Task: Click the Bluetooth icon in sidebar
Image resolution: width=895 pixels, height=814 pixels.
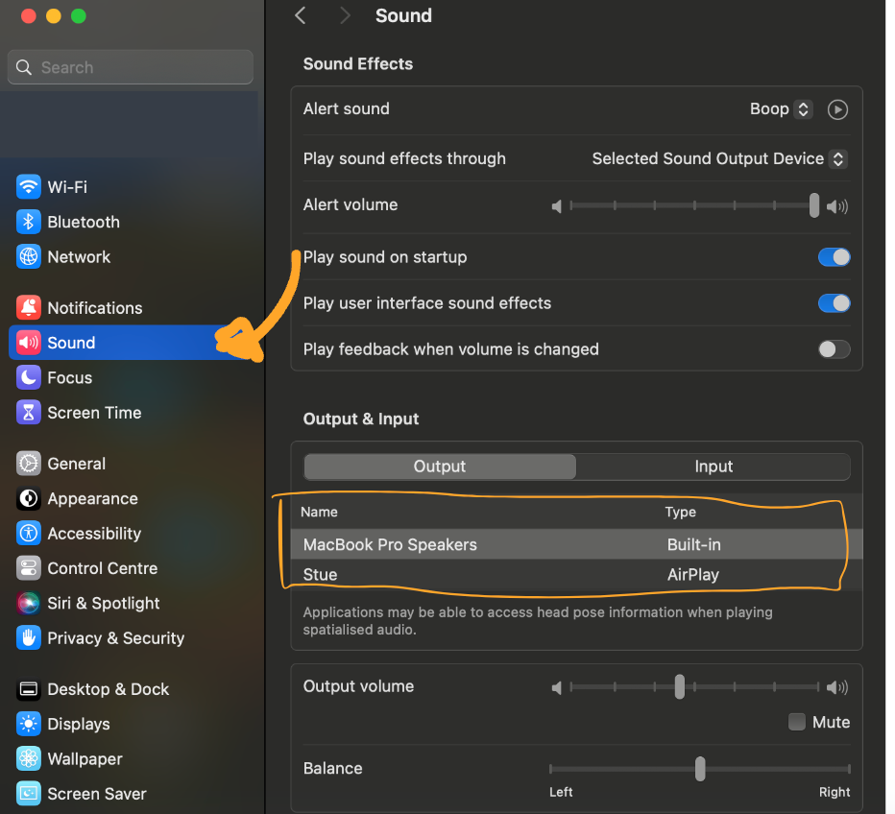Action: click(x=29, y=222)
